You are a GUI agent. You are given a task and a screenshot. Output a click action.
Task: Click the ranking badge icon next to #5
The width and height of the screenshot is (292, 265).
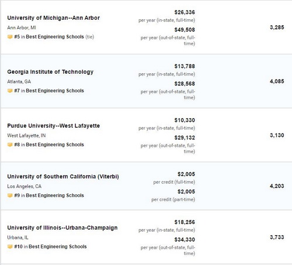coord(10,37)
